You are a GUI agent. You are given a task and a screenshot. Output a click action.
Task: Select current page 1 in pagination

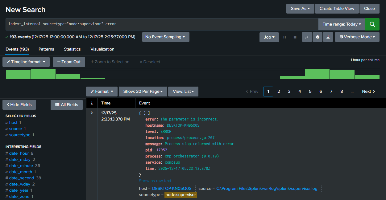tap(268, 92)
